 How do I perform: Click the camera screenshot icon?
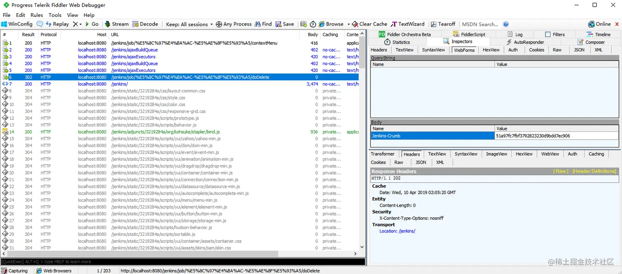click(304, 24)
